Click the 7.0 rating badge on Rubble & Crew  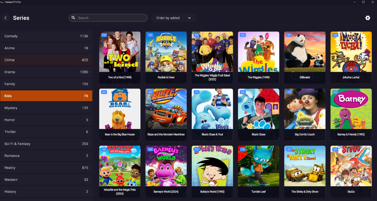[150, 35]
